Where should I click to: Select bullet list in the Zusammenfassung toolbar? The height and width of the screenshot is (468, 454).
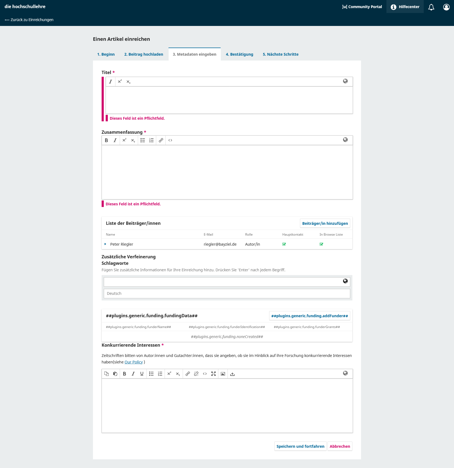(x=143, y=140)
